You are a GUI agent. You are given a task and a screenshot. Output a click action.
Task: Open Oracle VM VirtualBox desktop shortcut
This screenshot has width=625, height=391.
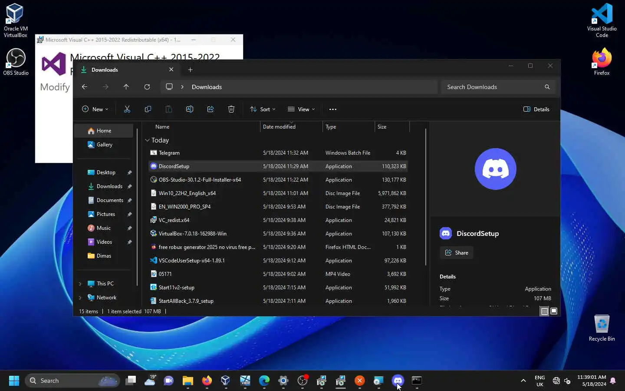[16, 20]
